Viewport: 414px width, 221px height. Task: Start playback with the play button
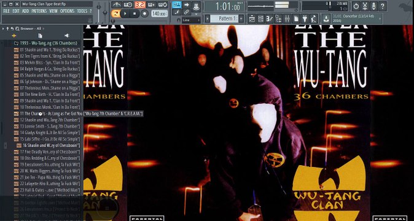125,14
